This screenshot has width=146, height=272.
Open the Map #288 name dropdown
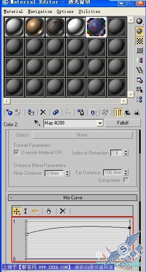[x=100, y=123]
